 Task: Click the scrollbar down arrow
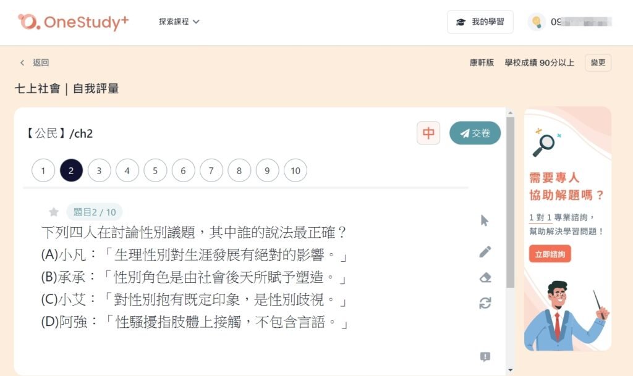[510, 370]
